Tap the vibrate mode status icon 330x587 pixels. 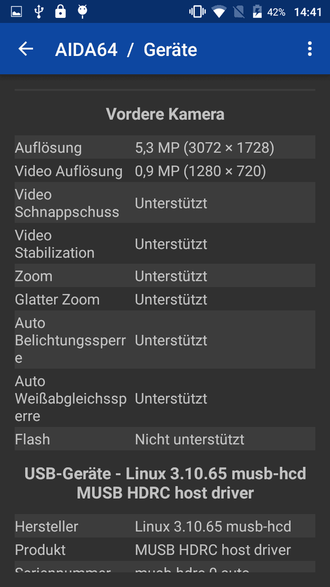point(198,12)
